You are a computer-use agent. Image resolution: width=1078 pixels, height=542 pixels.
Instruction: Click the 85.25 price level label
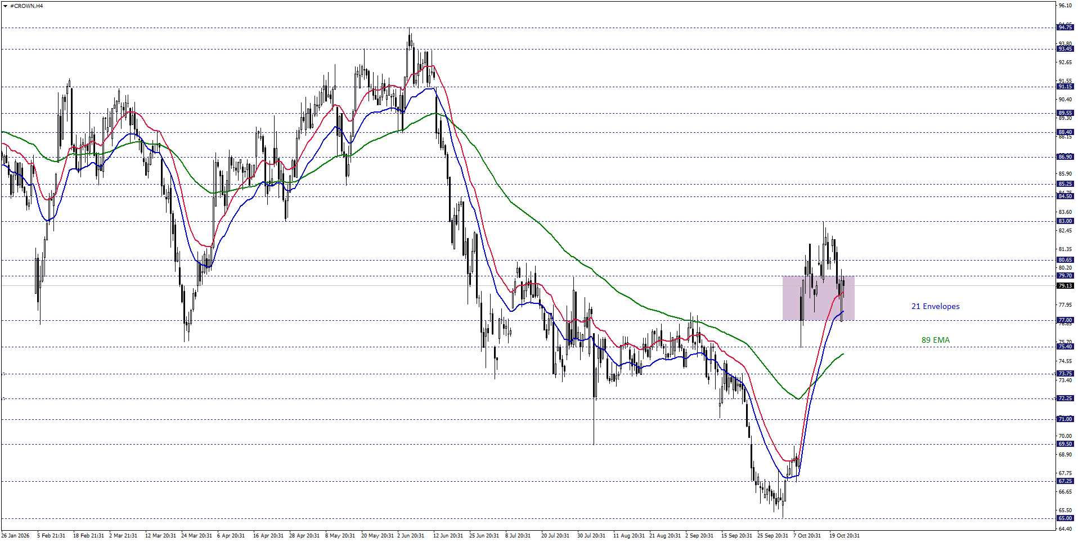coord(1065,184)
